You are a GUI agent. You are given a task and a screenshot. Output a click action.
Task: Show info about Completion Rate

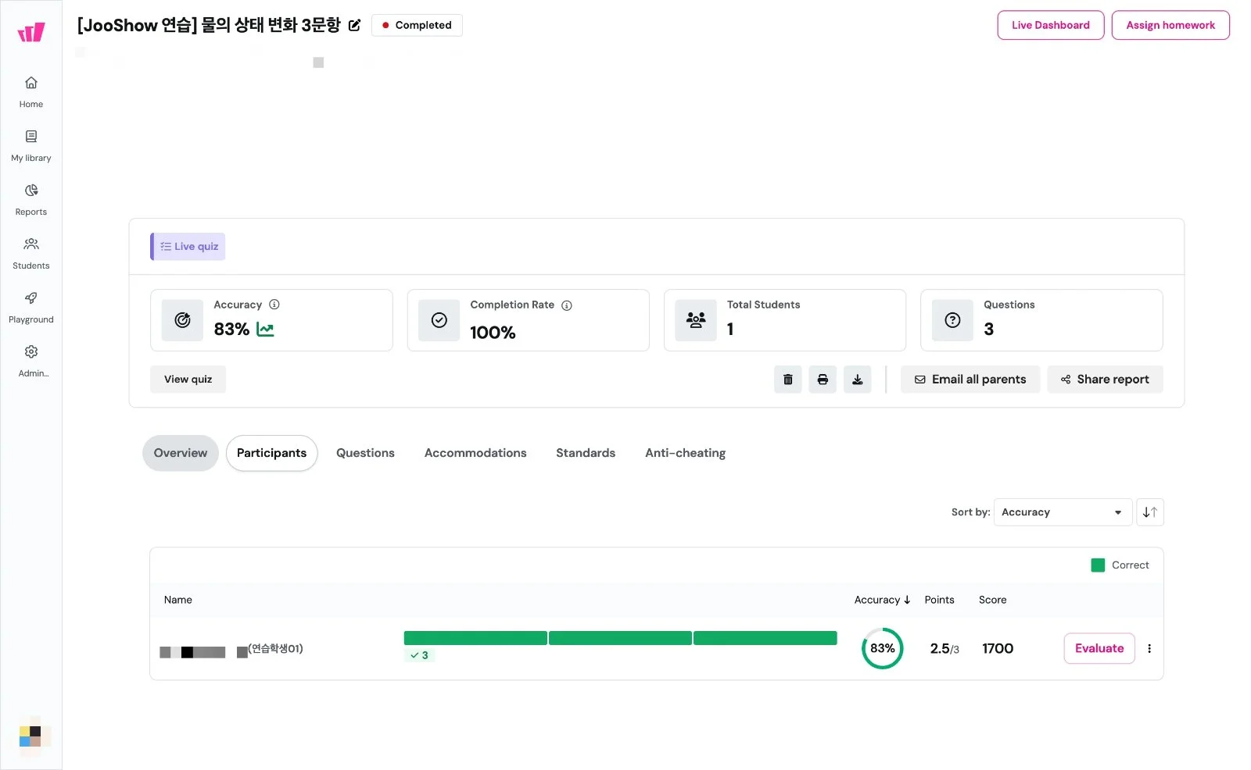click(567, 305)
